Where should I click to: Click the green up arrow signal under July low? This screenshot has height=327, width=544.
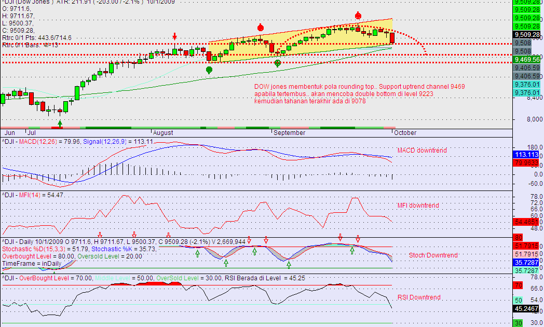(60, 123)
